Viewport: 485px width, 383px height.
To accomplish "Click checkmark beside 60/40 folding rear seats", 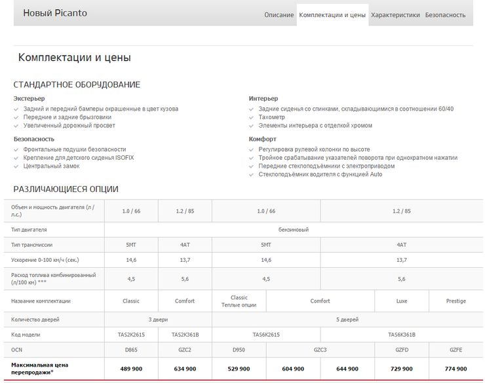I will pos(251,109).
